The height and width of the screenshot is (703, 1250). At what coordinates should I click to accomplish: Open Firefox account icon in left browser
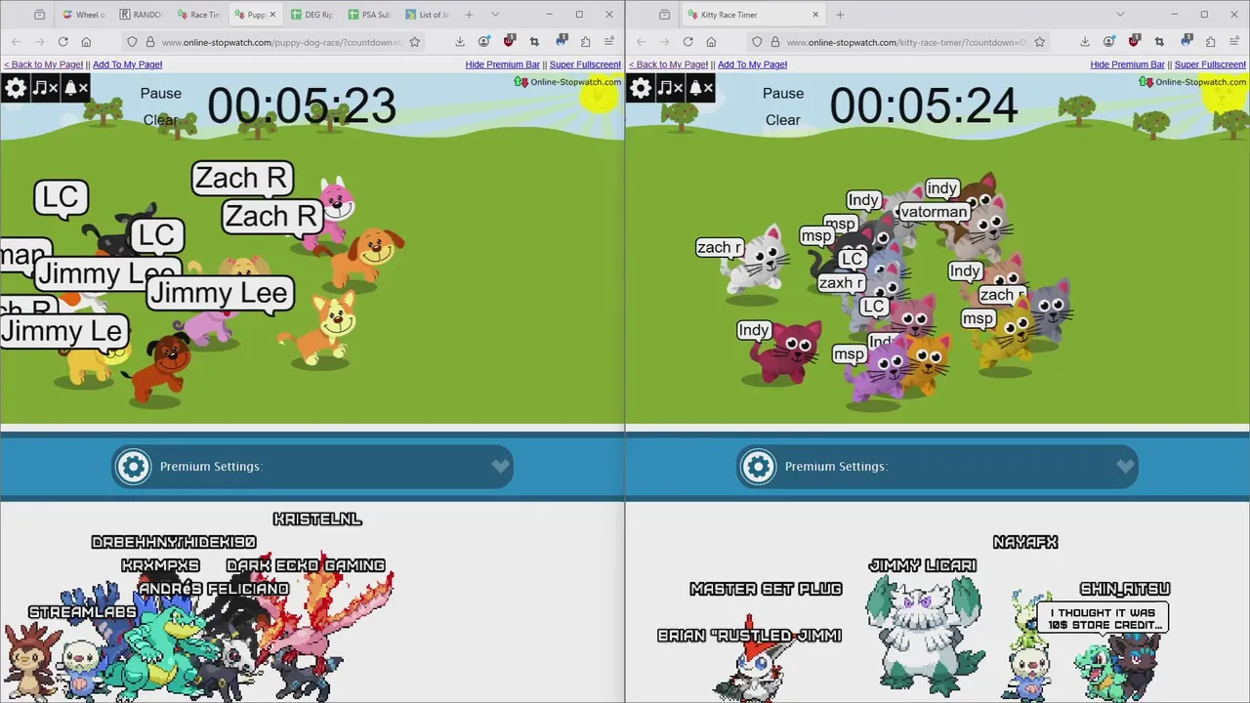tap(484, 42)
